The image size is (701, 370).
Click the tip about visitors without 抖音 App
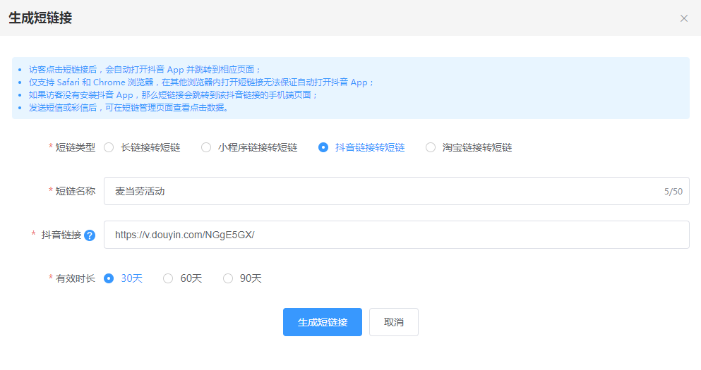pos(173,95)
